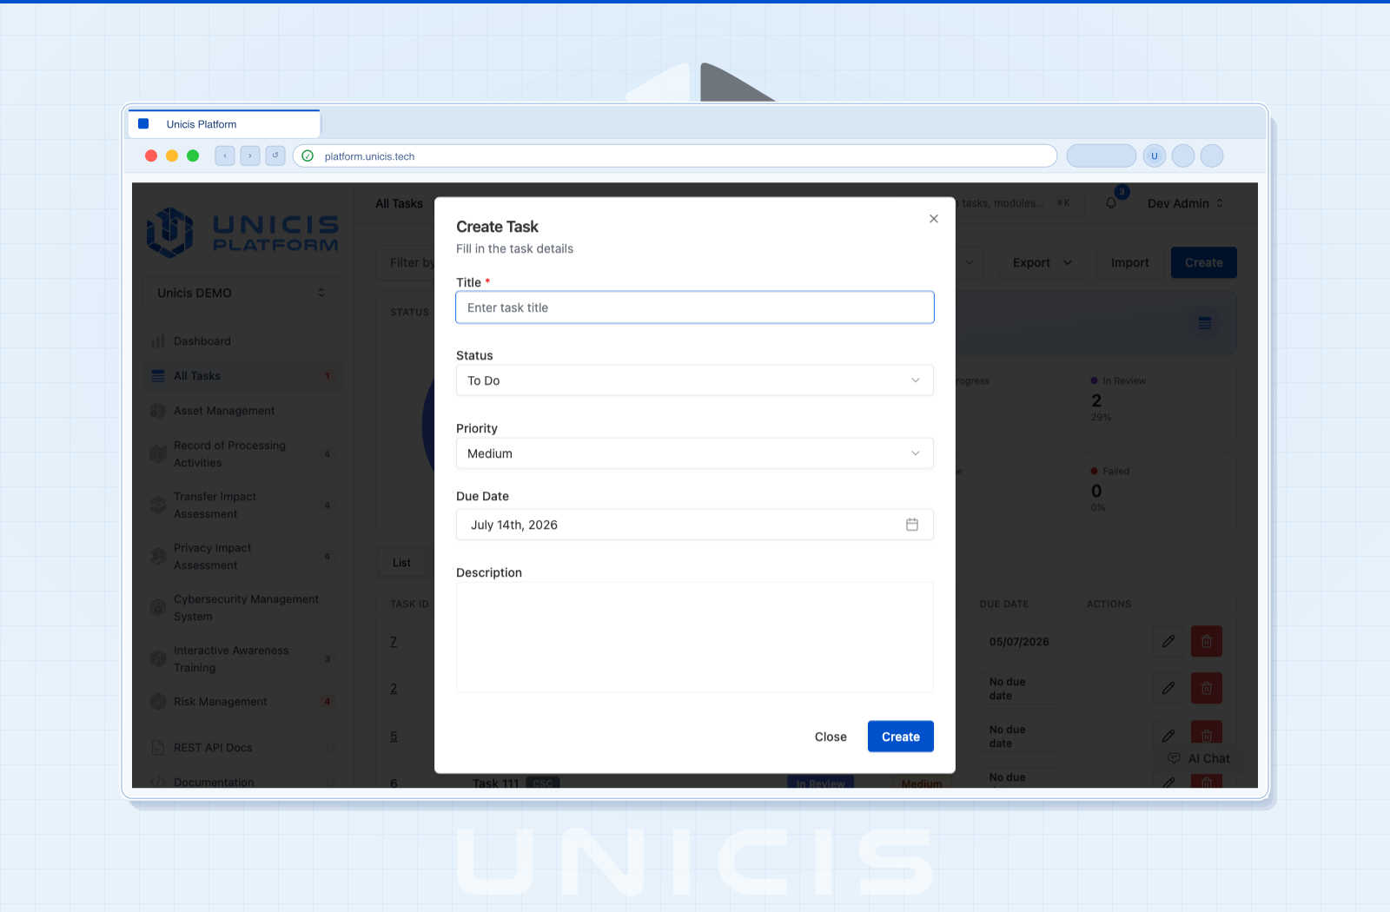Viewport: 1390px width, 912px height.
Task: Open the Export dropdown
Action: pyautogui.click(x=1042, y=262)
